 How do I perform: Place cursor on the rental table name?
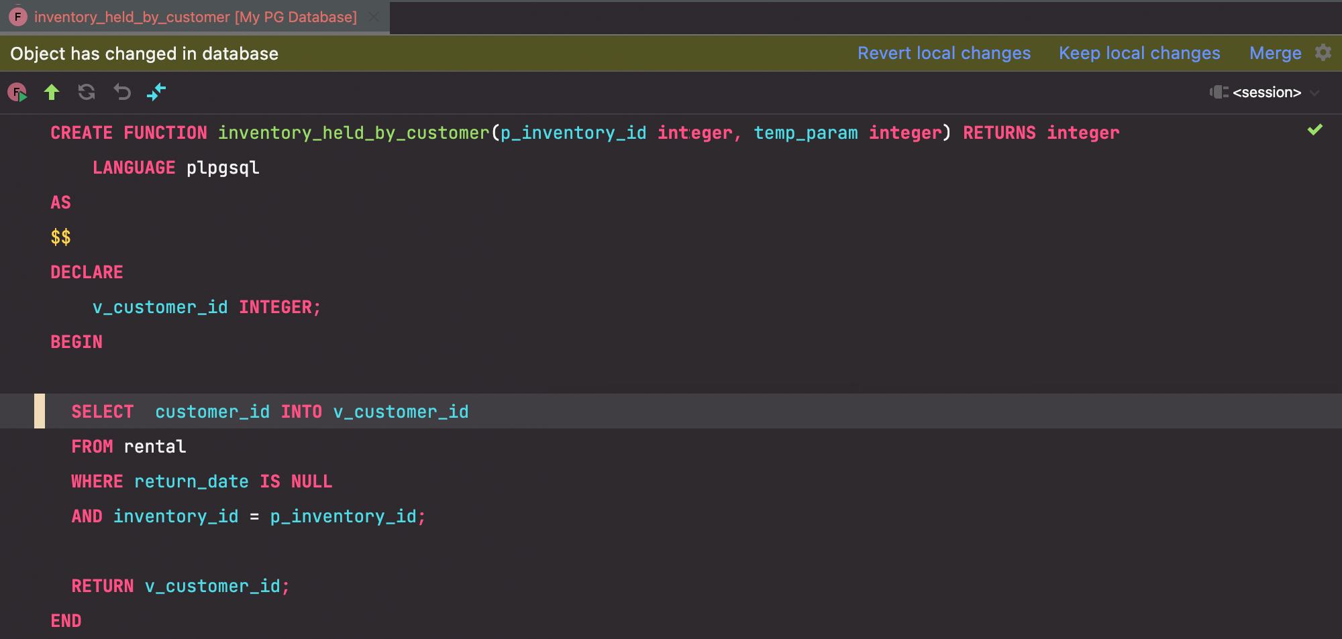pos(155,447)
